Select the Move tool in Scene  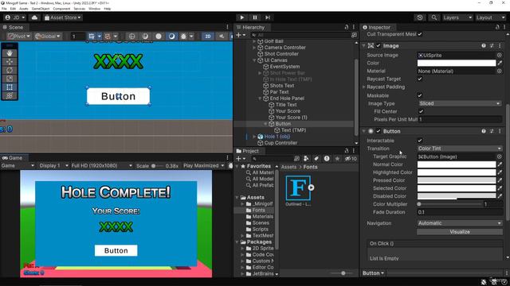10,62
